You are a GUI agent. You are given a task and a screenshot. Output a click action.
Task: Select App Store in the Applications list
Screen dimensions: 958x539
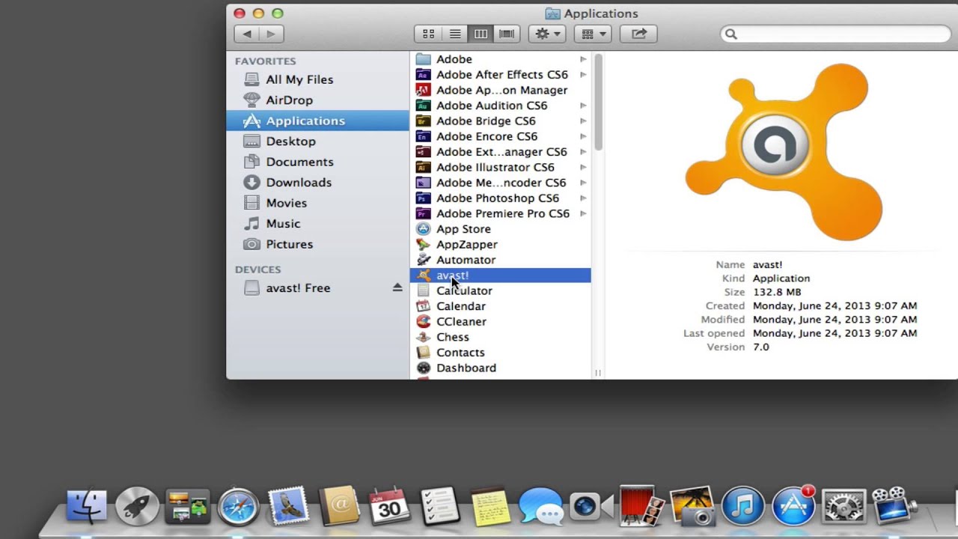tap(500, 229)
